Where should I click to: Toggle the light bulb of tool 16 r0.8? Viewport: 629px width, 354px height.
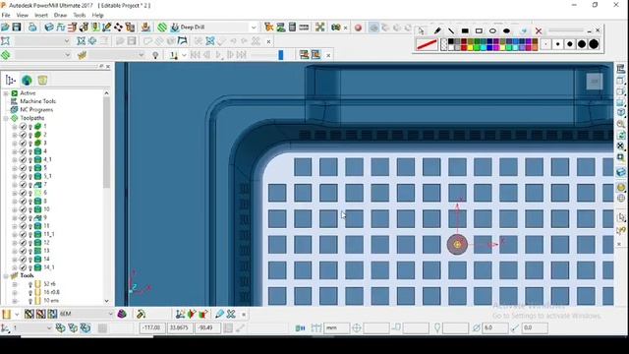(30, 293)
